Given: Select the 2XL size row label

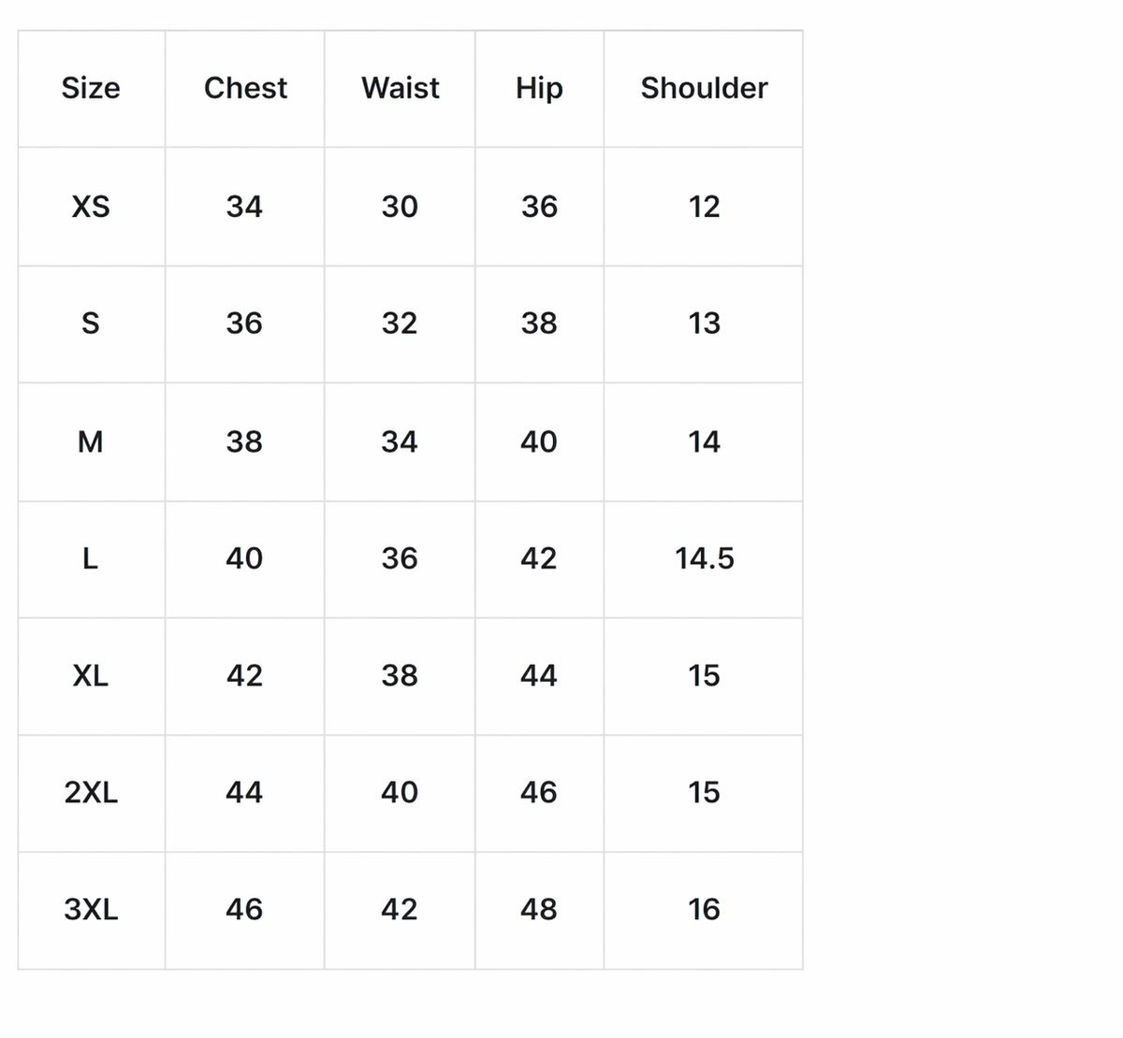Looking at the screenshot, I should (91, 793).
